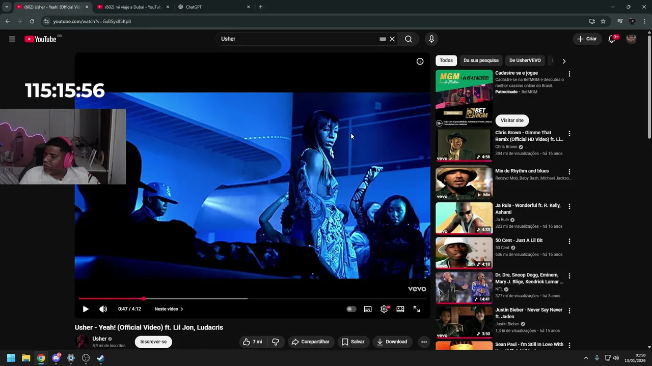Viewport: 652px width, 366px height.
Task: Click Compartilhar share button
Action: (x=311, y=342)
